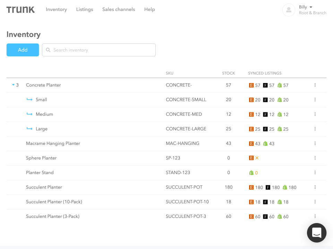Collapse the Concrete Planter variants
333x249 pixels.
pyautogui.click(x=14, y=85)
